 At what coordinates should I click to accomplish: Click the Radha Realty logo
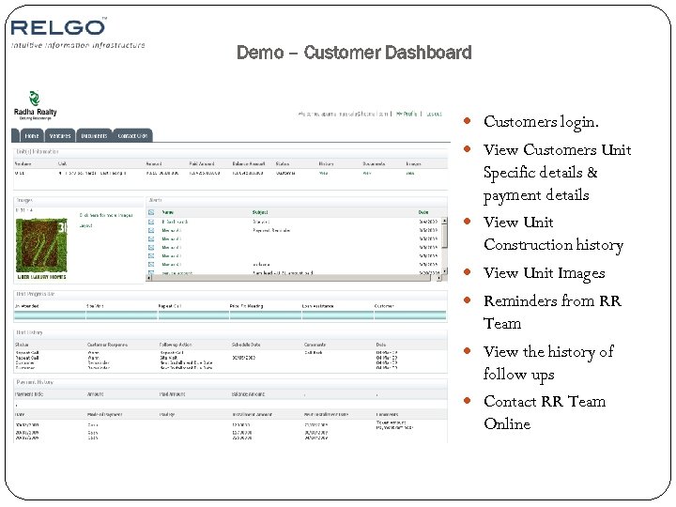pyautogui.click(x=35, y=105)
